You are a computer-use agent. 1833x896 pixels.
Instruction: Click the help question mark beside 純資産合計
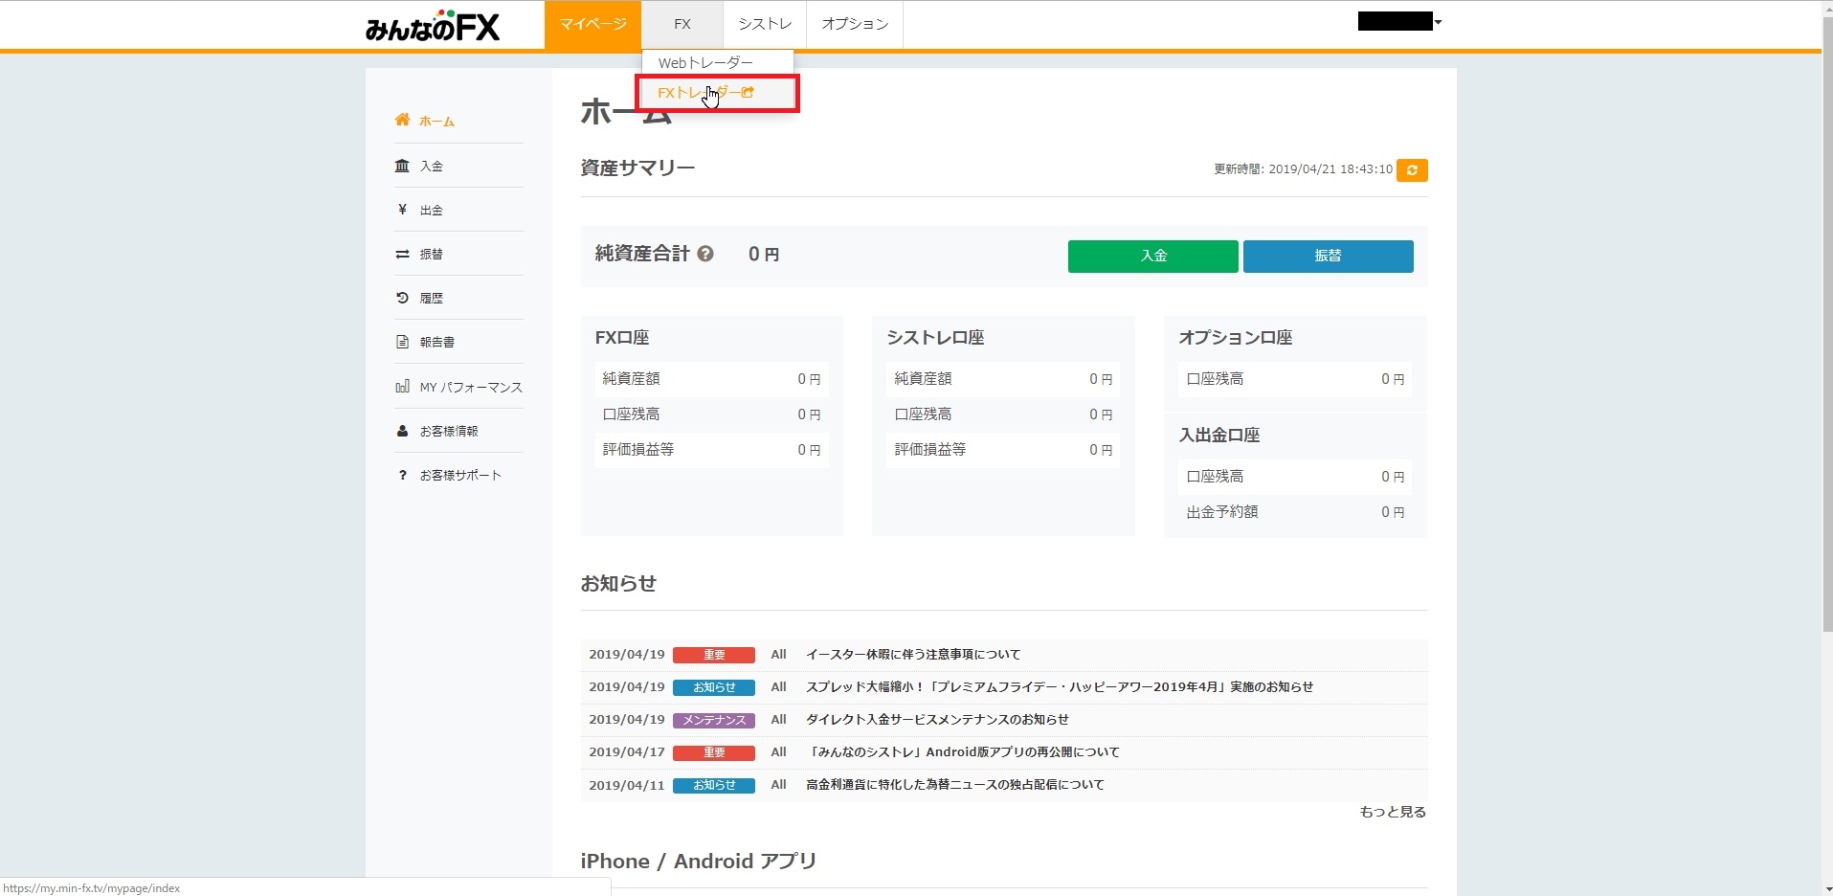[705, 254]
